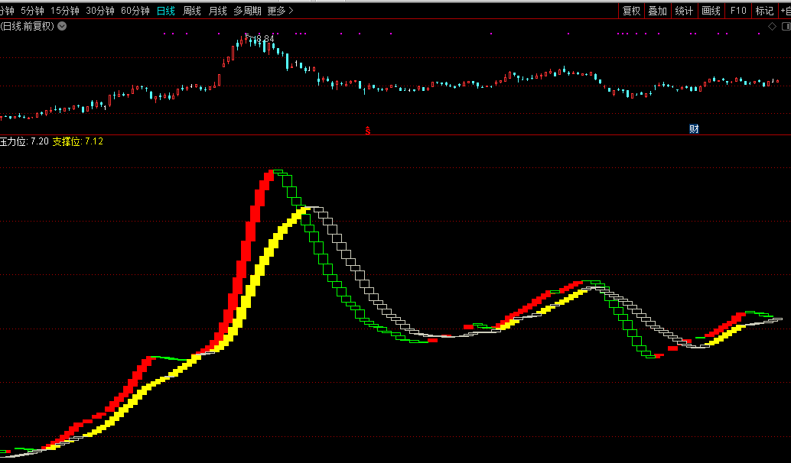This screenshot has height=463, width=791.
Task: Click the 压力位 indicator label
Action: click(x=15, y=141)
